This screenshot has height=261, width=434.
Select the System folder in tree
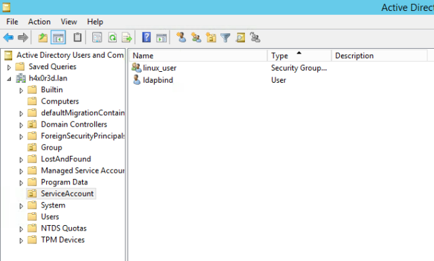(53, 205)
